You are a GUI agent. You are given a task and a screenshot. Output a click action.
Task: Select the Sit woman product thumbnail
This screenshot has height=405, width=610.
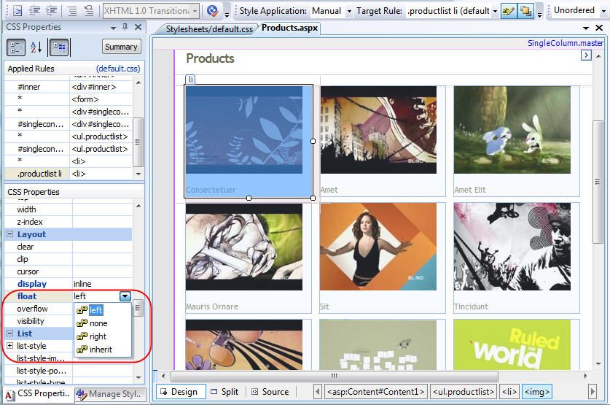(x=378, y=247)
